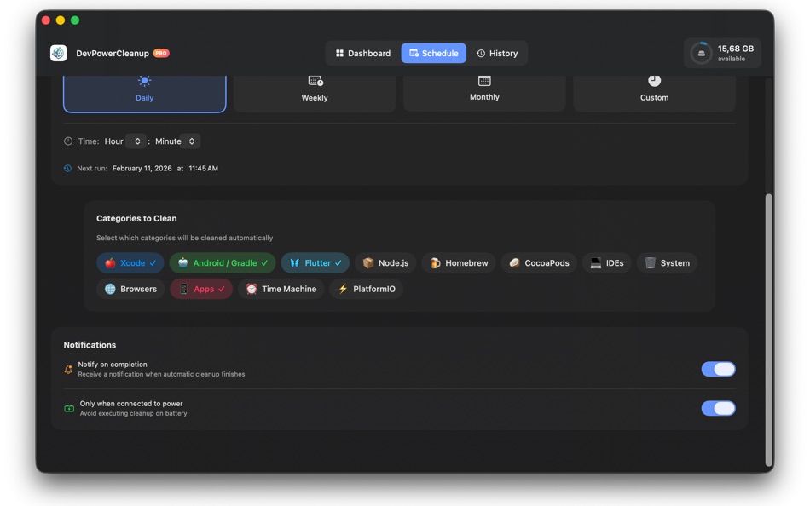The height and width of the screenshot is (506, 810).
Task: Open the Hour dropdown stepper
Action: pyautogui.click(x=136, y=141)
